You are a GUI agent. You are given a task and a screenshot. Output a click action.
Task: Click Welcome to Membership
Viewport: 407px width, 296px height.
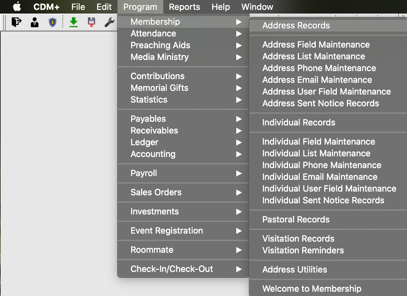(x=311, y=289)
